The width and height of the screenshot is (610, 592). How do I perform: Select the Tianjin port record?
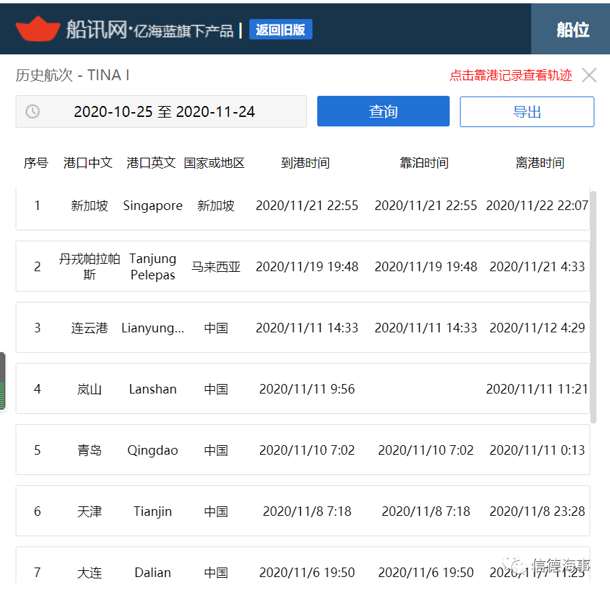point(303,510)
